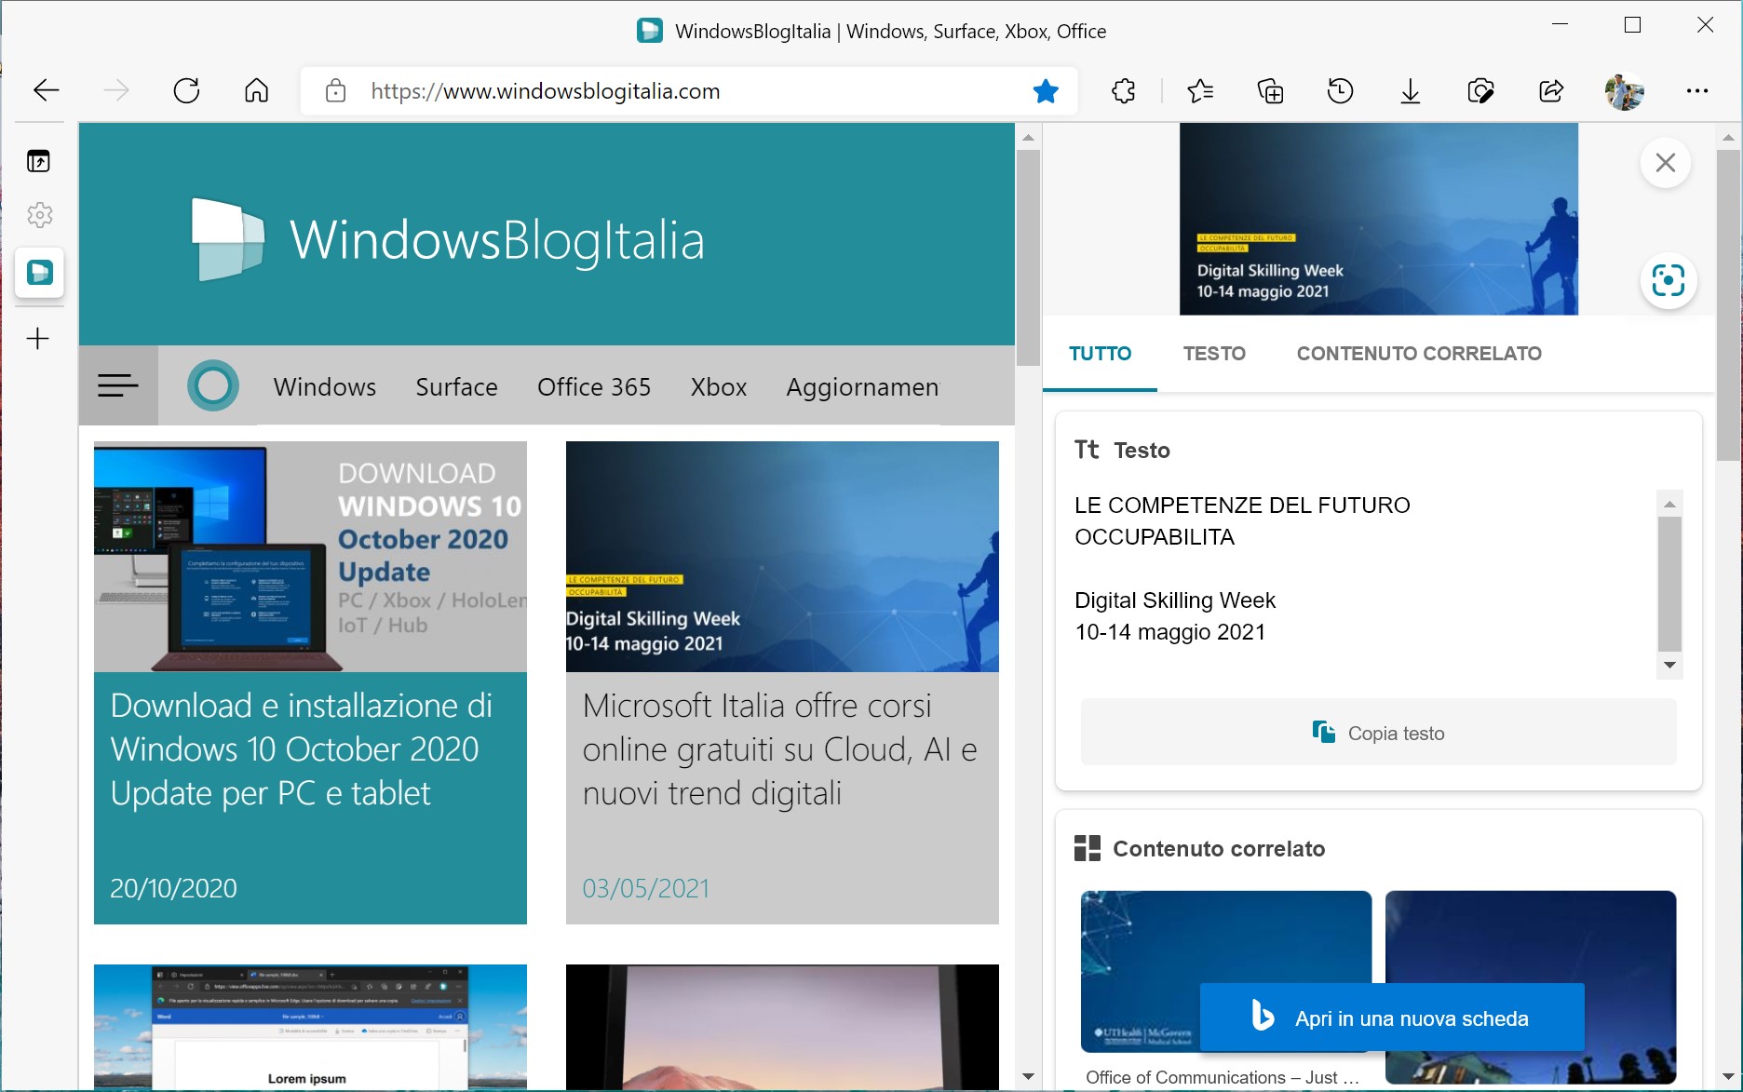Open the Windows menu item

(325, 386)
